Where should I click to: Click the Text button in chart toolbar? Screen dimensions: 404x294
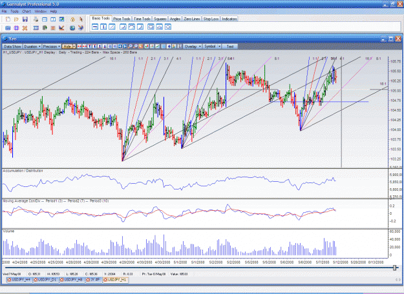(230, 46)
